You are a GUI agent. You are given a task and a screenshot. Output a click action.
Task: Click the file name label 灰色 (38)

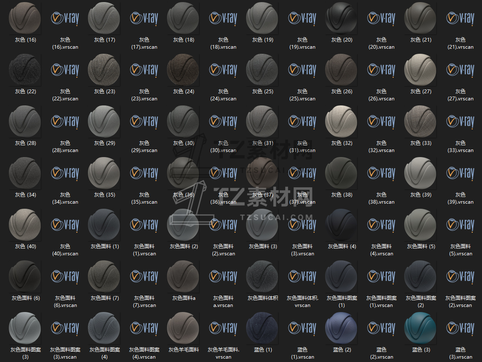(342, 195)
